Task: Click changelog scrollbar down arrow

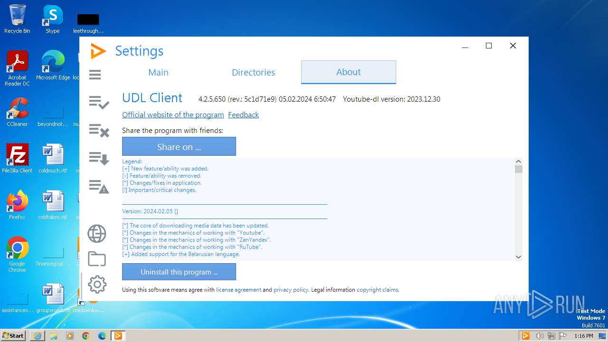Action: (x=519, y=257)
